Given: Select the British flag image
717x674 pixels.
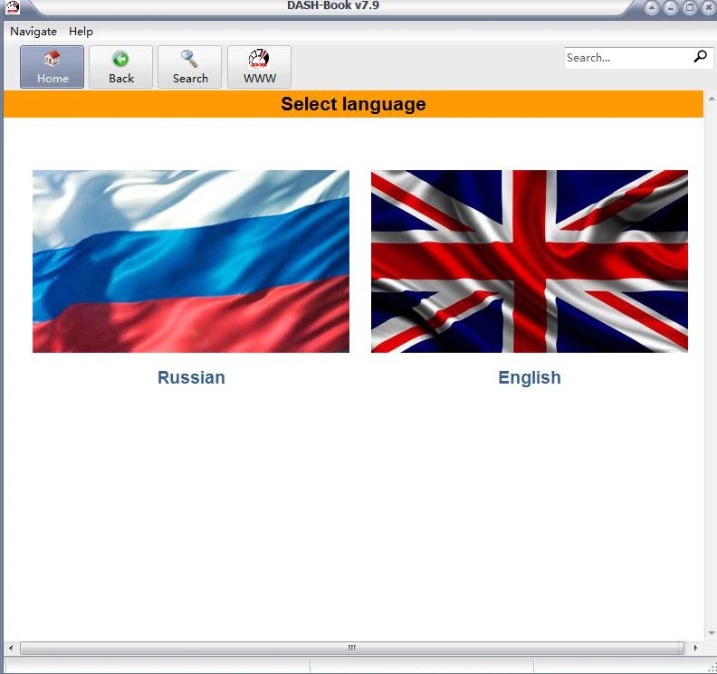Looking at the screenshot, I should tap(530, 261).
